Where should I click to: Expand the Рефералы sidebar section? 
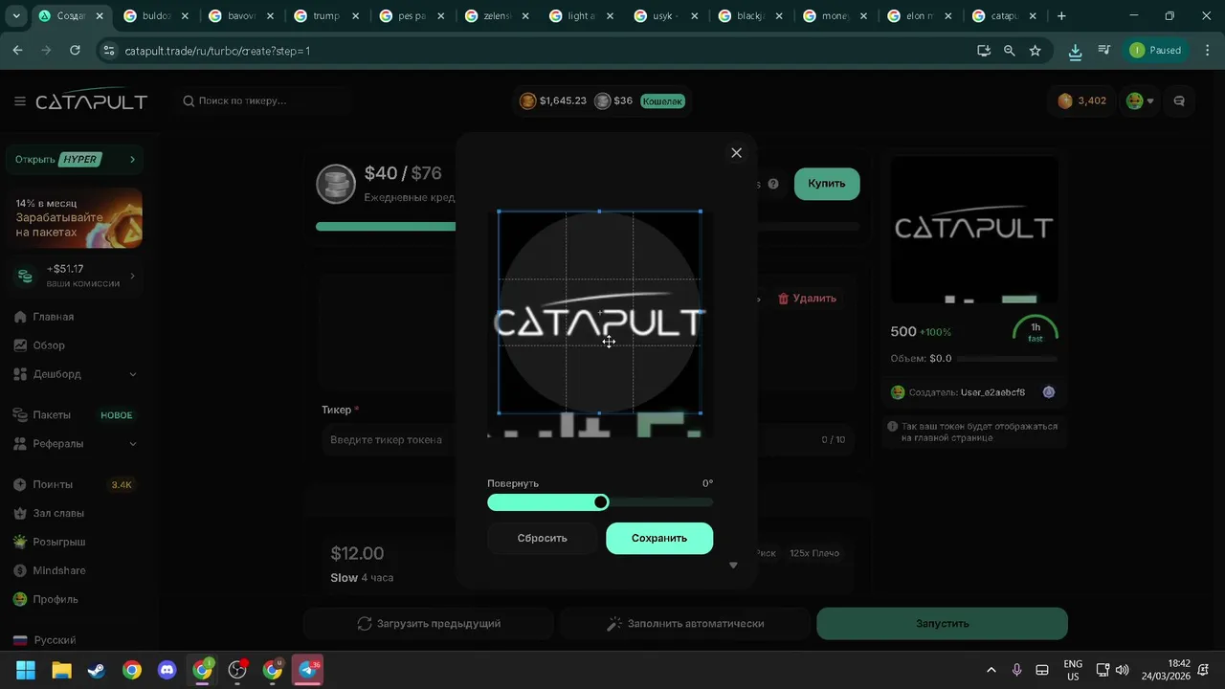(x=74, y=444)
